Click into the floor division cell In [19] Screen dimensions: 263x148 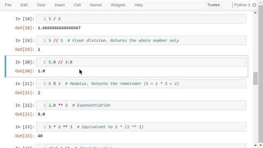(141, 40)
